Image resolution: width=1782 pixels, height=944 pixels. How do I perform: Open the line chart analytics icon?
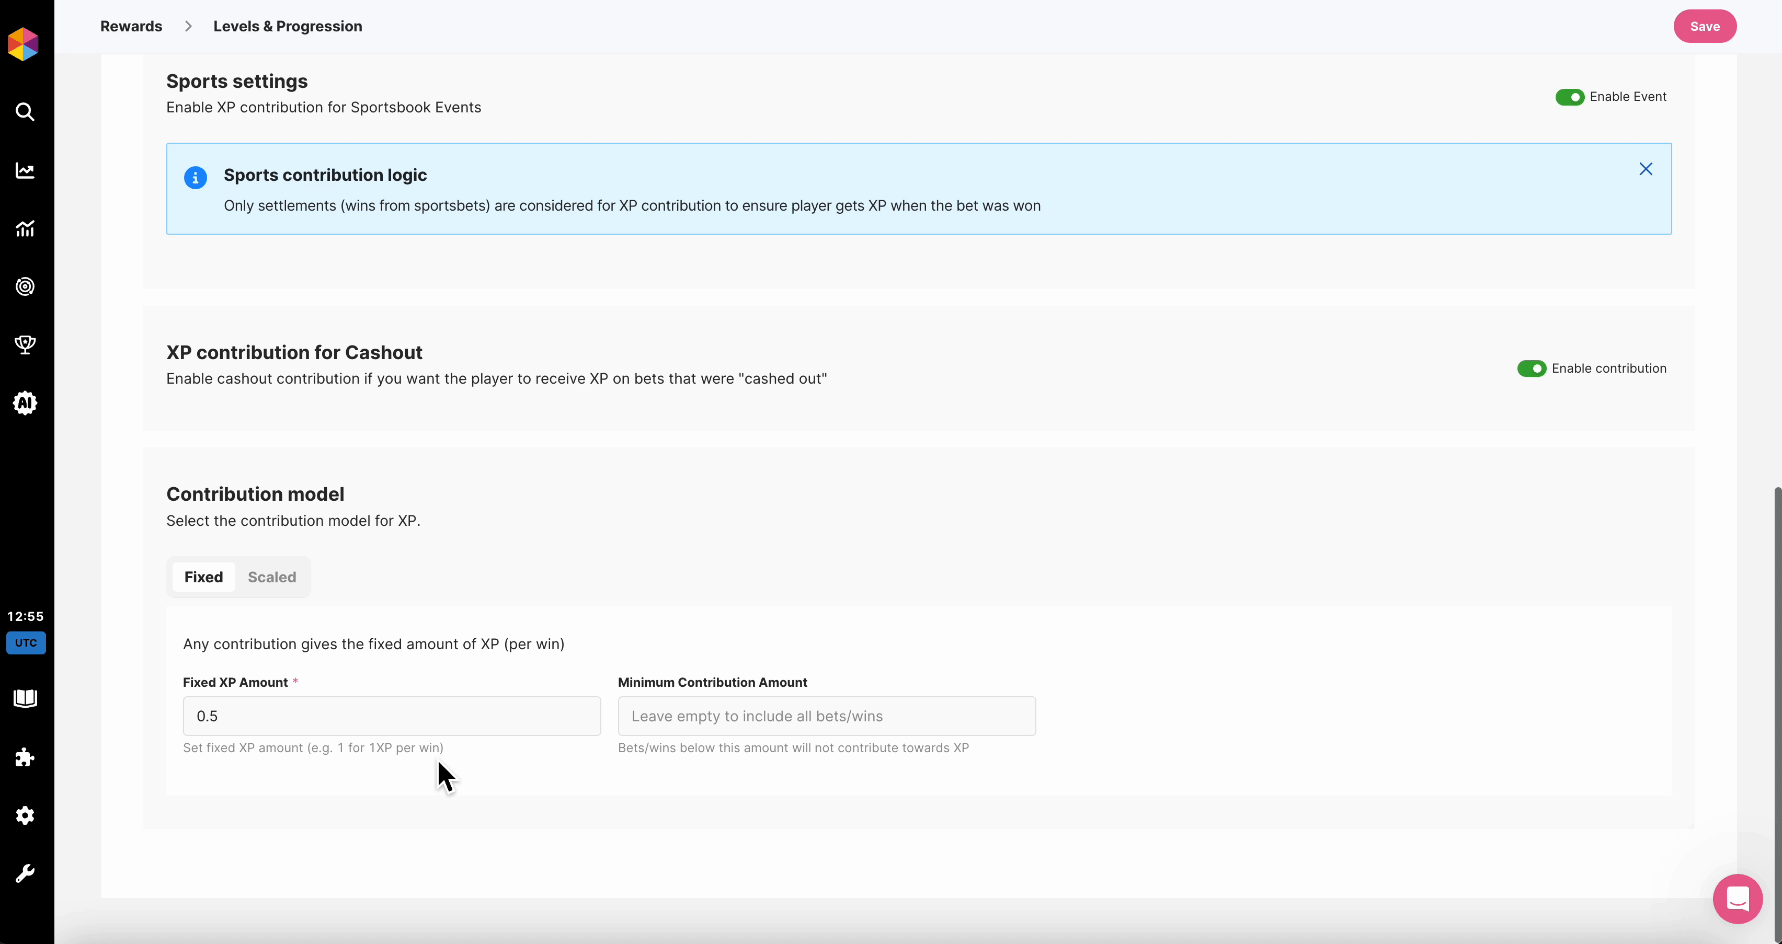25,170
